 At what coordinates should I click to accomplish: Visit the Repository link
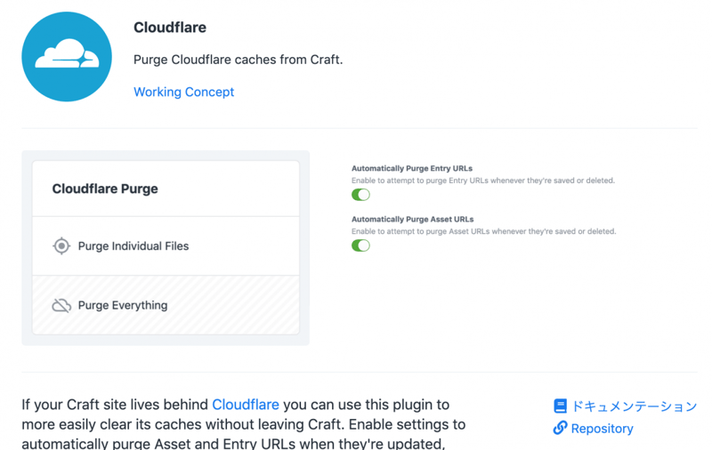point(602,429)
